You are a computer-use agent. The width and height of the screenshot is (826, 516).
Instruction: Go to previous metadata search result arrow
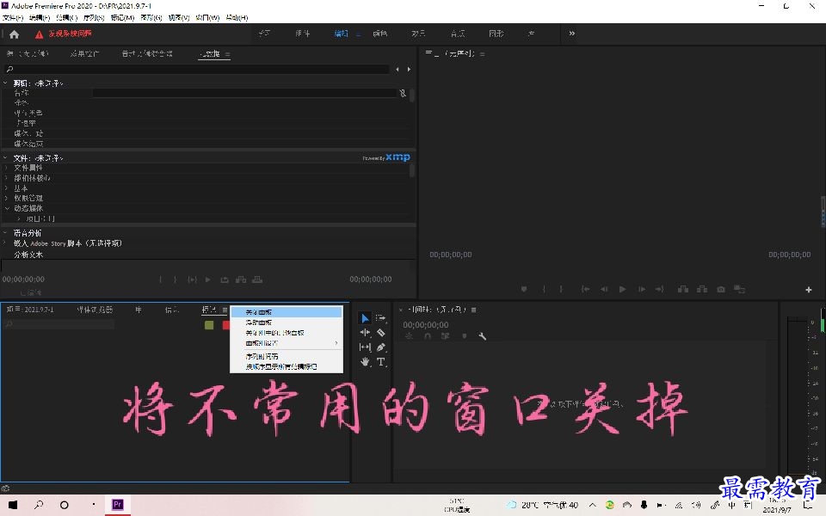(398, 69)
